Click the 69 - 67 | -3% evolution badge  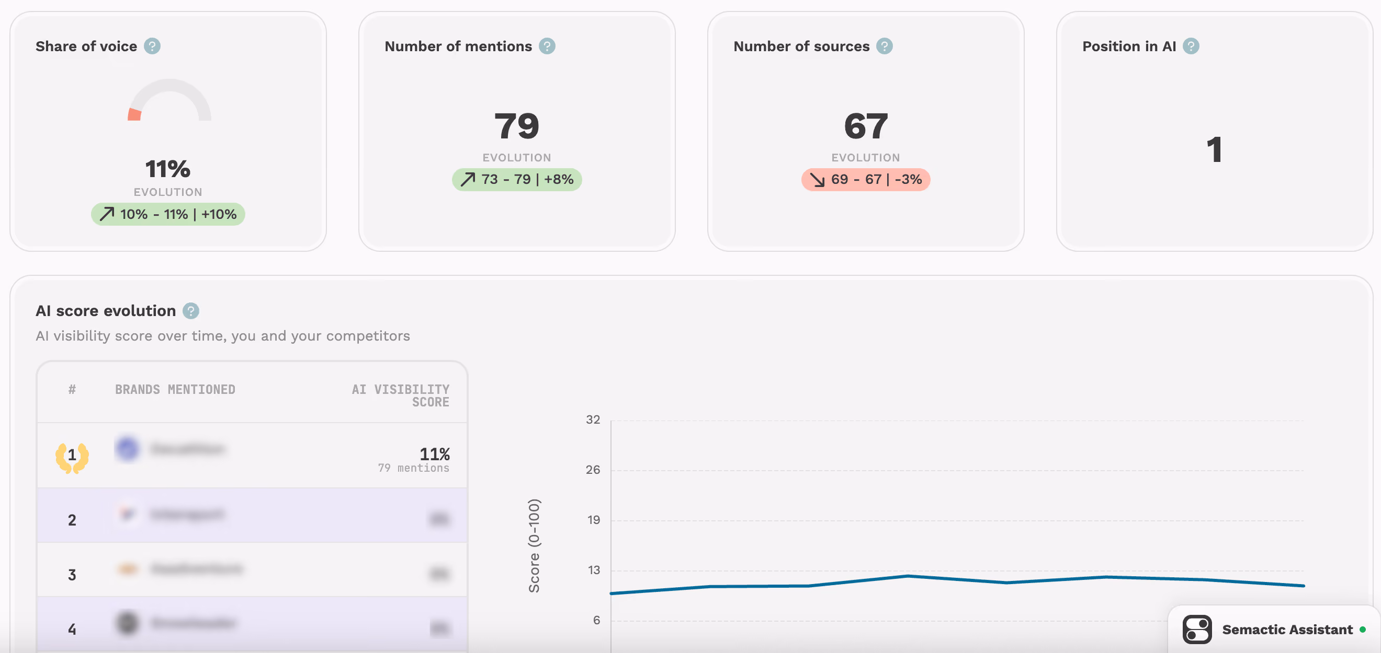coord(866,179)
